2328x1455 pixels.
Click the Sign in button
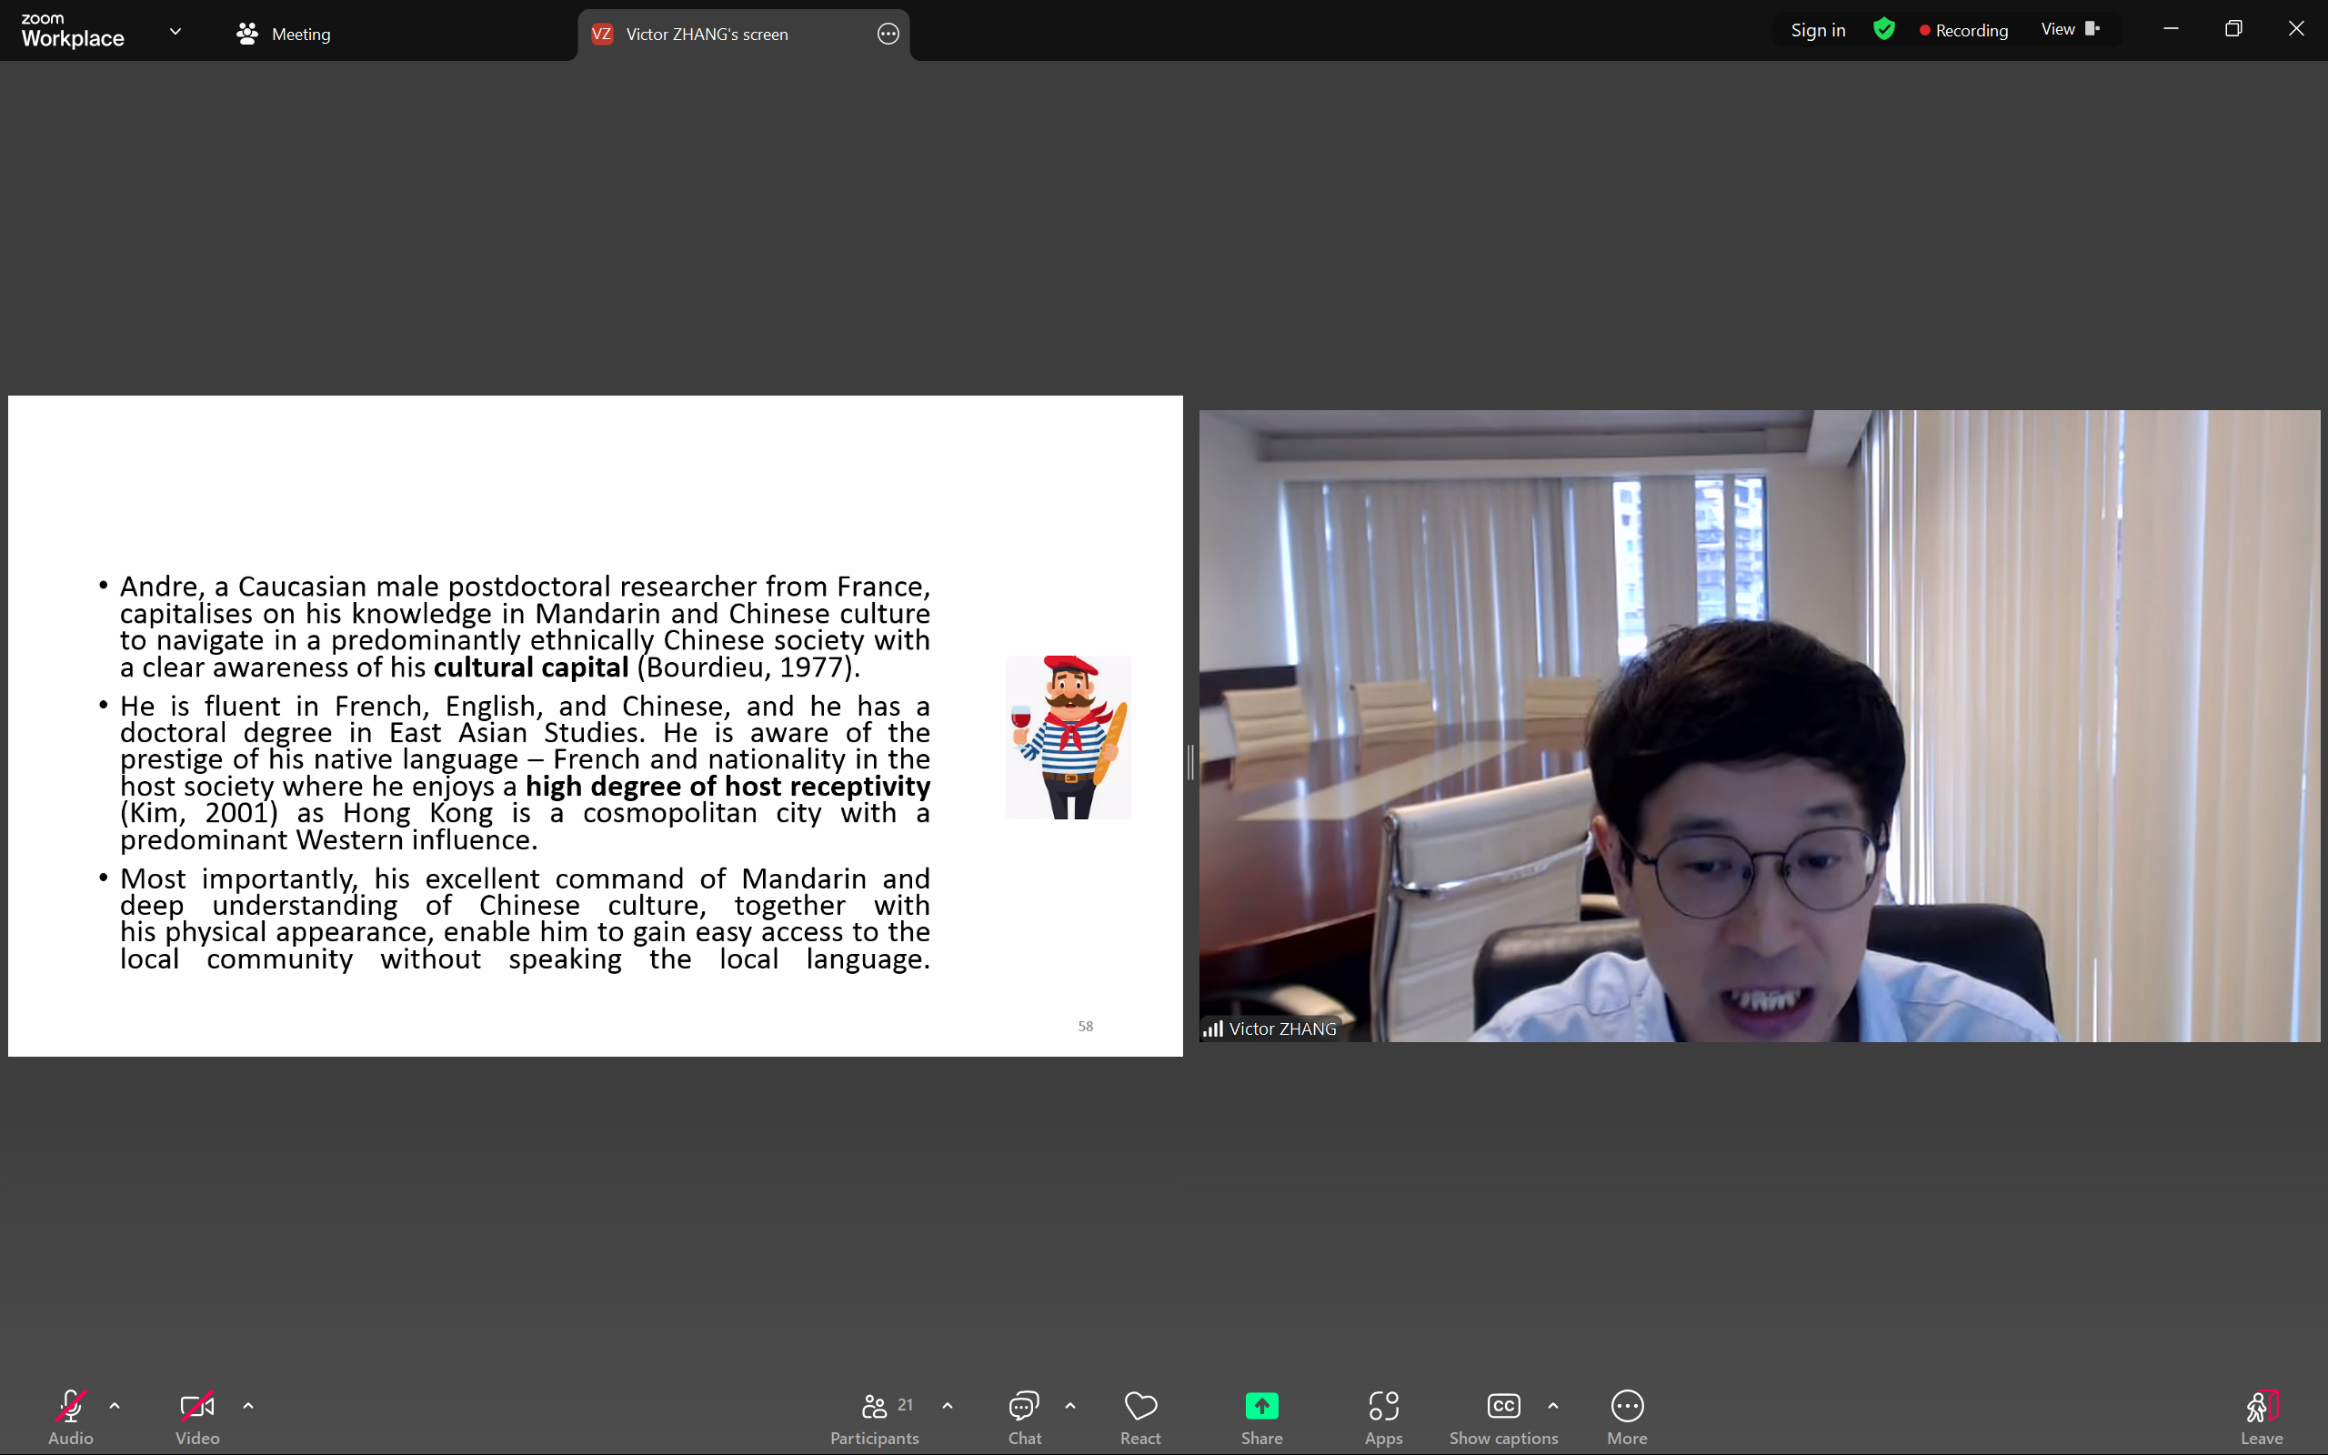(x=1817, y=30)
